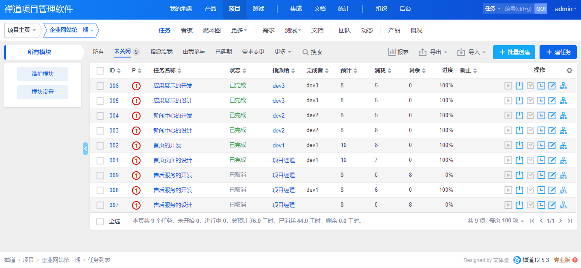Collapse the left sidebar with the arrow handle
581x268 pixels.
click(x=85, y=149)
